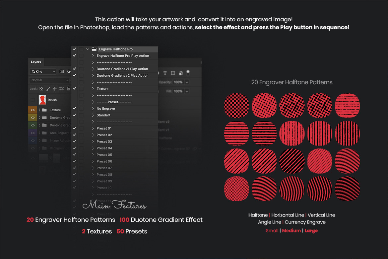
Task: Click the shape layer filter icon
Action: click(173, 73)
